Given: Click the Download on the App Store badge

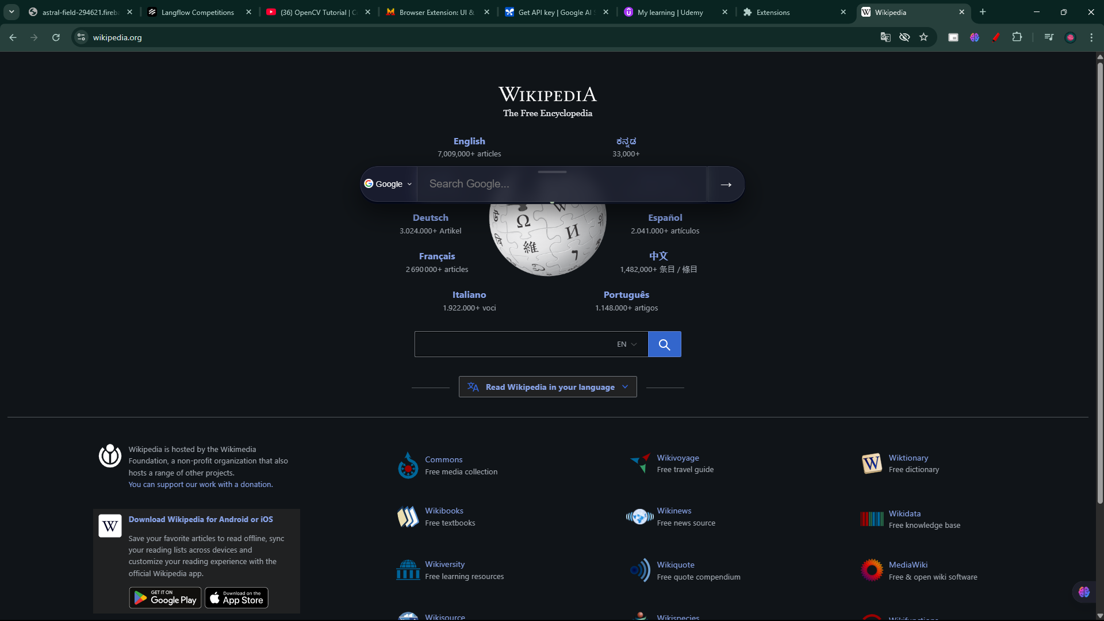Looking at the screenshot, I should pos(236,598).
